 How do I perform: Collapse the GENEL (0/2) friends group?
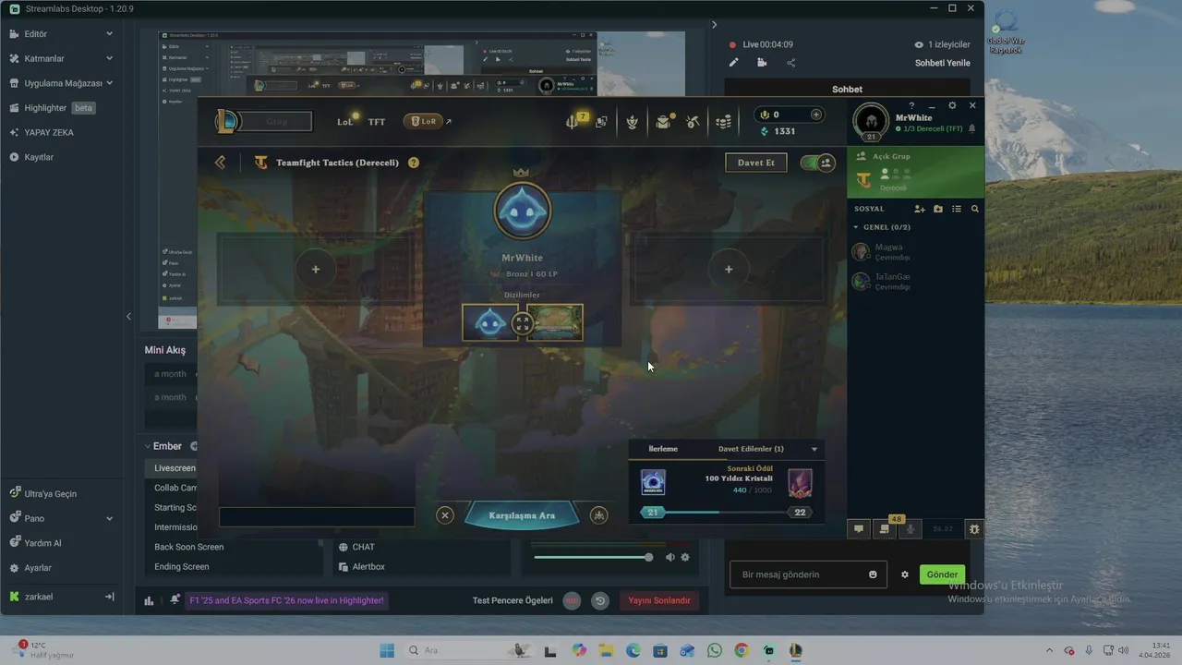coord(856,227)
